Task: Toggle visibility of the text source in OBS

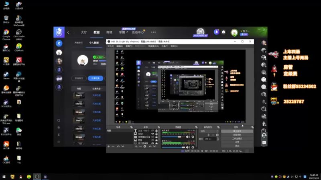Action: pos(152,130)
